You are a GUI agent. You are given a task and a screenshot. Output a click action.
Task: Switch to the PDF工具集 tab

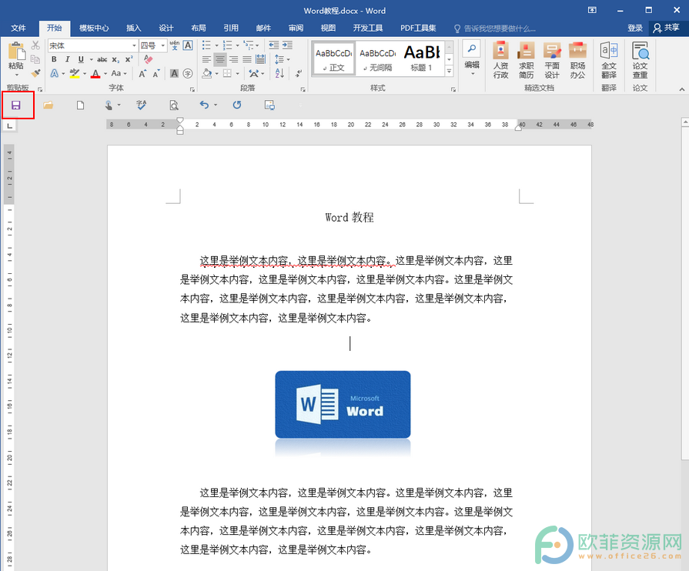click(418, 28)
